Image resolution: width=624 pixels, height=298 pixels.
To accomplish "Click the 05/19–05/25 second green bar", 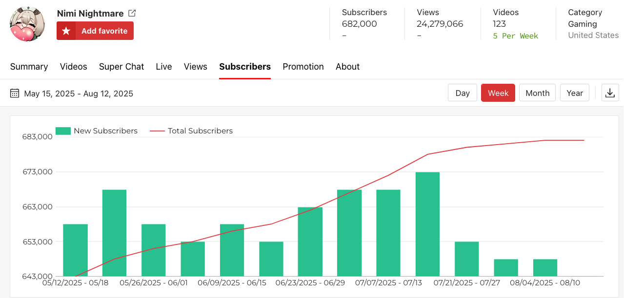I will click(115, 233).
